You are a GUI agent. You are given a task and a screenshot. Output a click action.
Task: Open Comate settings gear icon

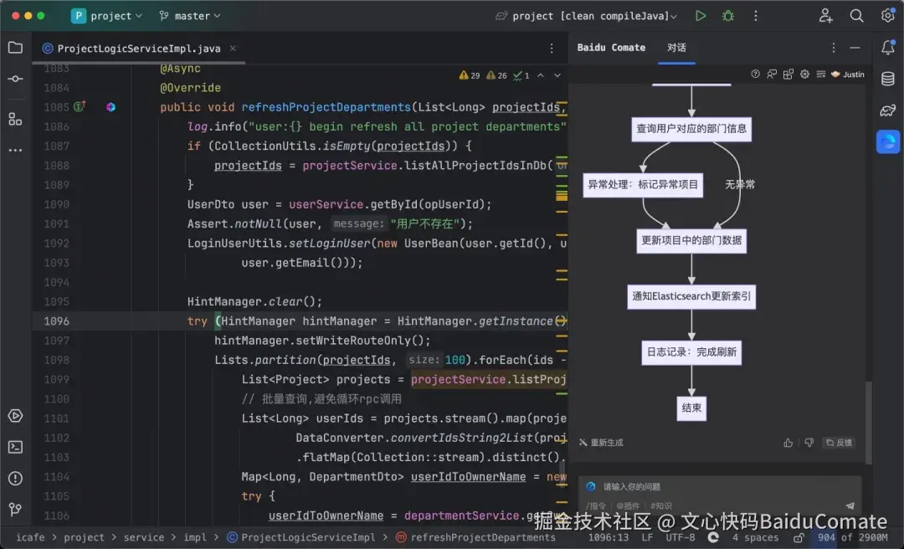pyautogui.click(x=804, y=74)
